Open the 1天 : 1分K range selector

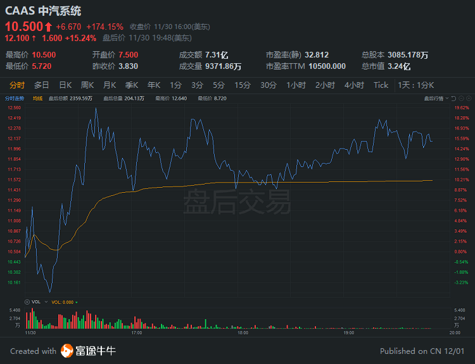click(416, 85)
